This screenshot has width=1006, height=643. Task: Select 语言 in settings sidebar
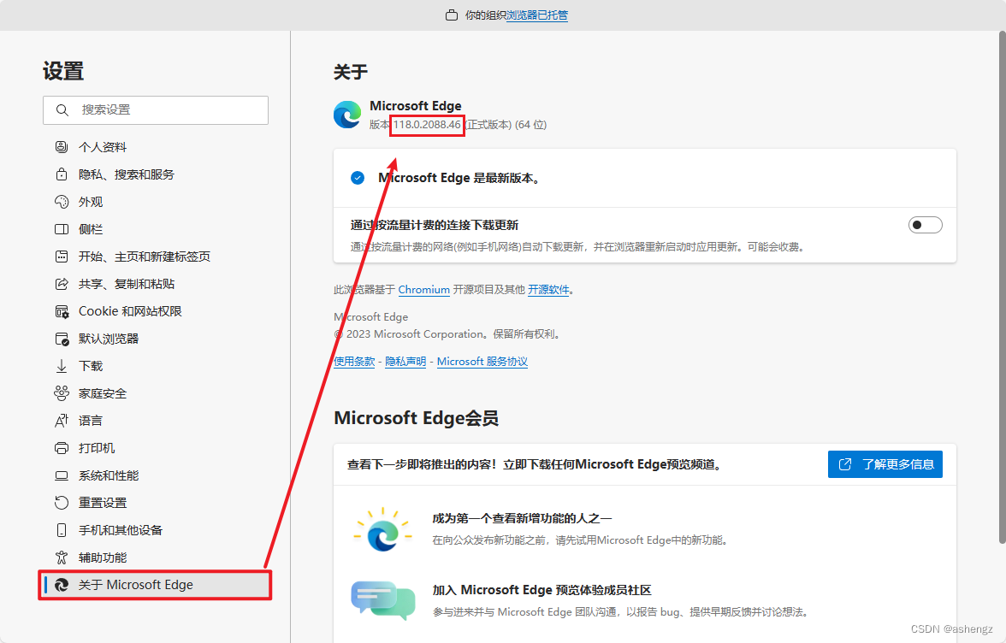coord(91,421)
